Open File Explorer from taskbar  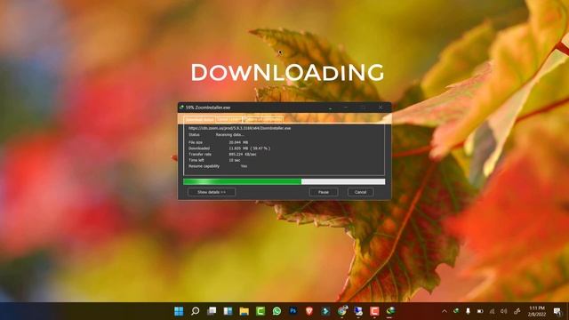point(244,311)
